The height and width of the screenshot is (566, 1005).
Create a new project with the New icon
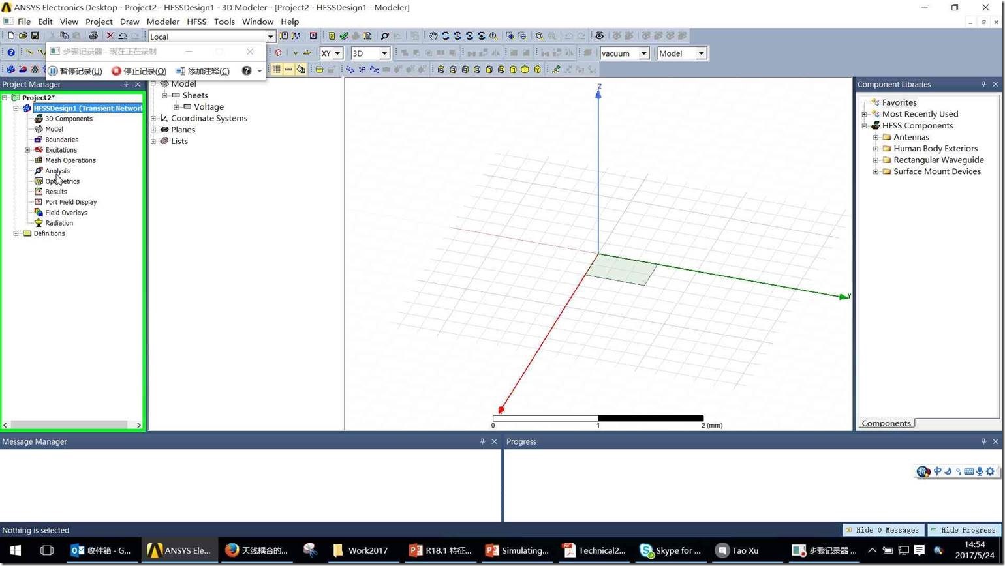(x=11, y=36)
